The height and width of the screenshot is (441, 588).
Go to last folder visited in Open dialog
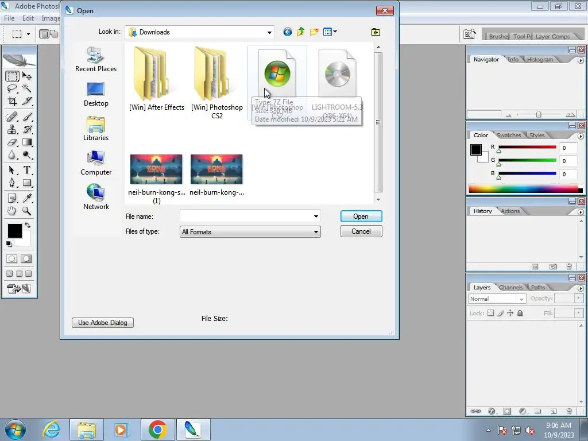click(x=288, y=32)
